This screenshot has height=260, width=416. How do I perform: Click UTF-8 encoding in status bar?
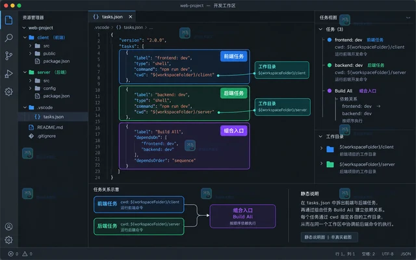coord(387,254)
